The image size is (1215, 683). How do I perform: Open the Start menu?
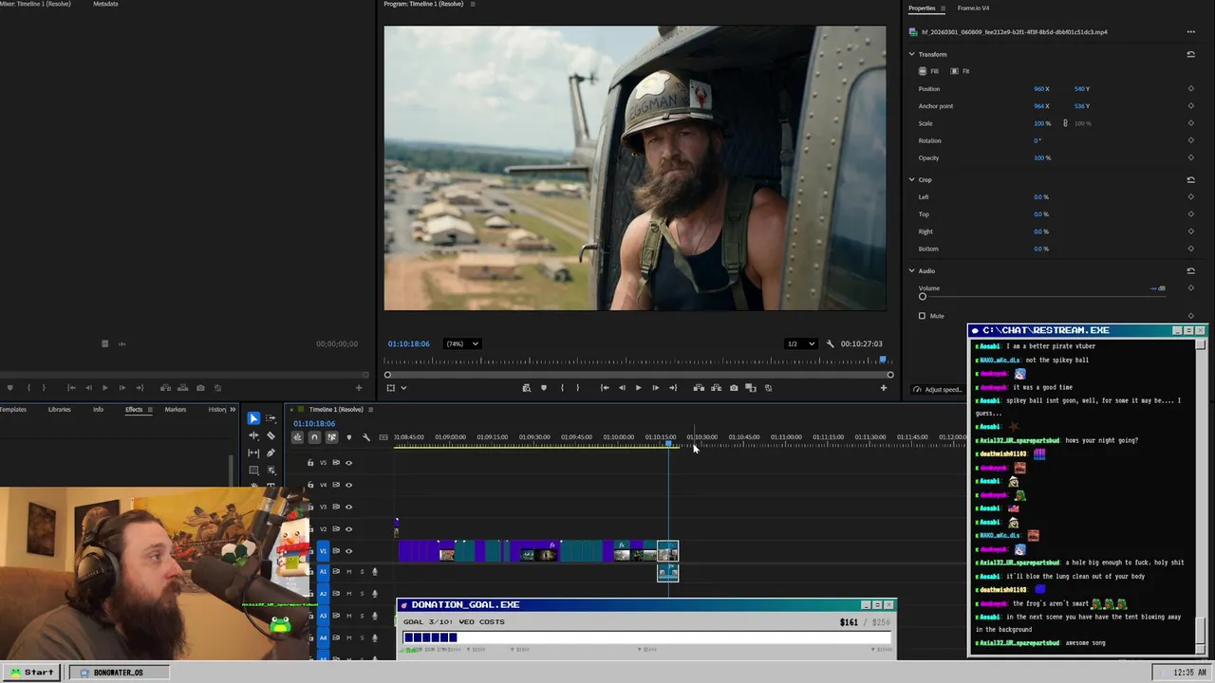coord(32,673)
